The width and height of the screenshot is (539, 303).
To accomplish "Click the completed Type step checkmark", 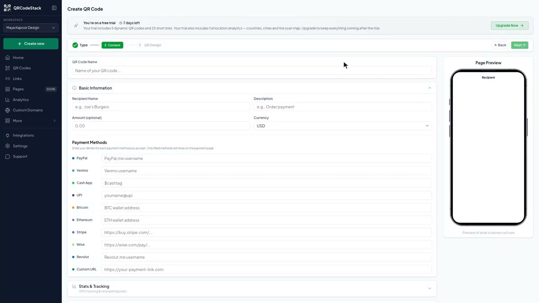I will (75, 45).
